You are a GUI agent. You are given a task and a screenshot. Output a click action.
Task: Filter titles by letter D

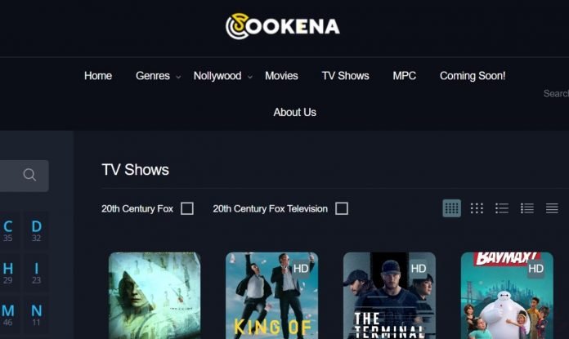[x=36, y=230]
